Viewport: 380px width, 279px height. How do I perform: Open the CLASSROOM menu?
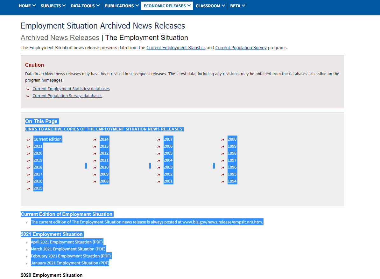(x=210, y=6)
